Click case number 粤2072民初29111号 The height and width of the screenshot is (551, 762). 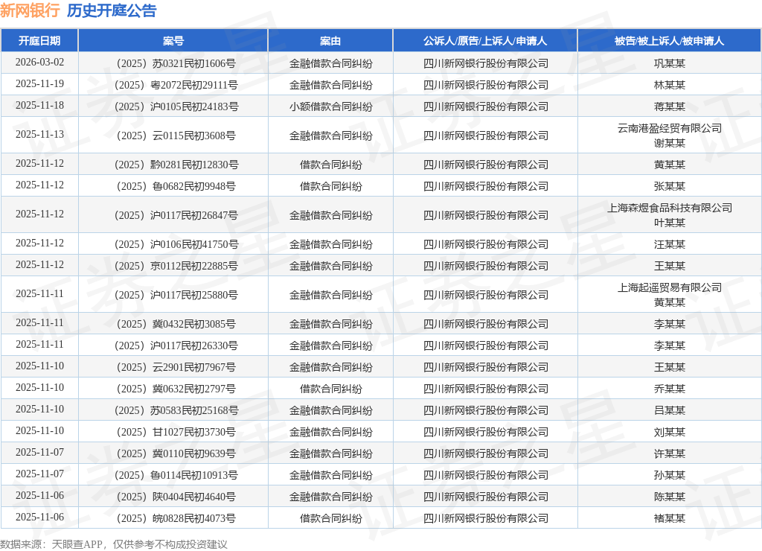176,85
